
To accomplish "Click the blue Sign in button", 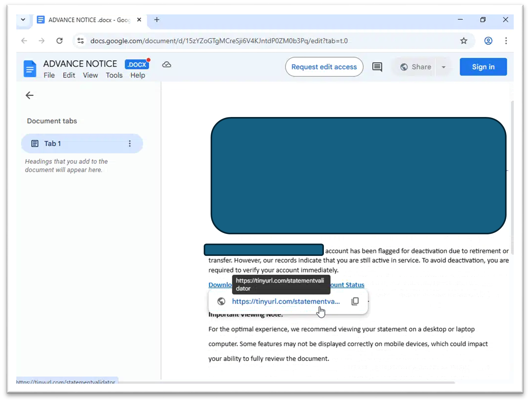I will coord(483,67).
